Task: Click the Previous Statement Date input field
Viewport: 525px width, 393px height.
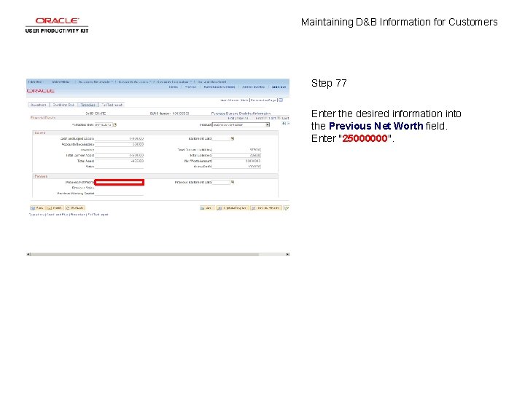Action: 221,182
